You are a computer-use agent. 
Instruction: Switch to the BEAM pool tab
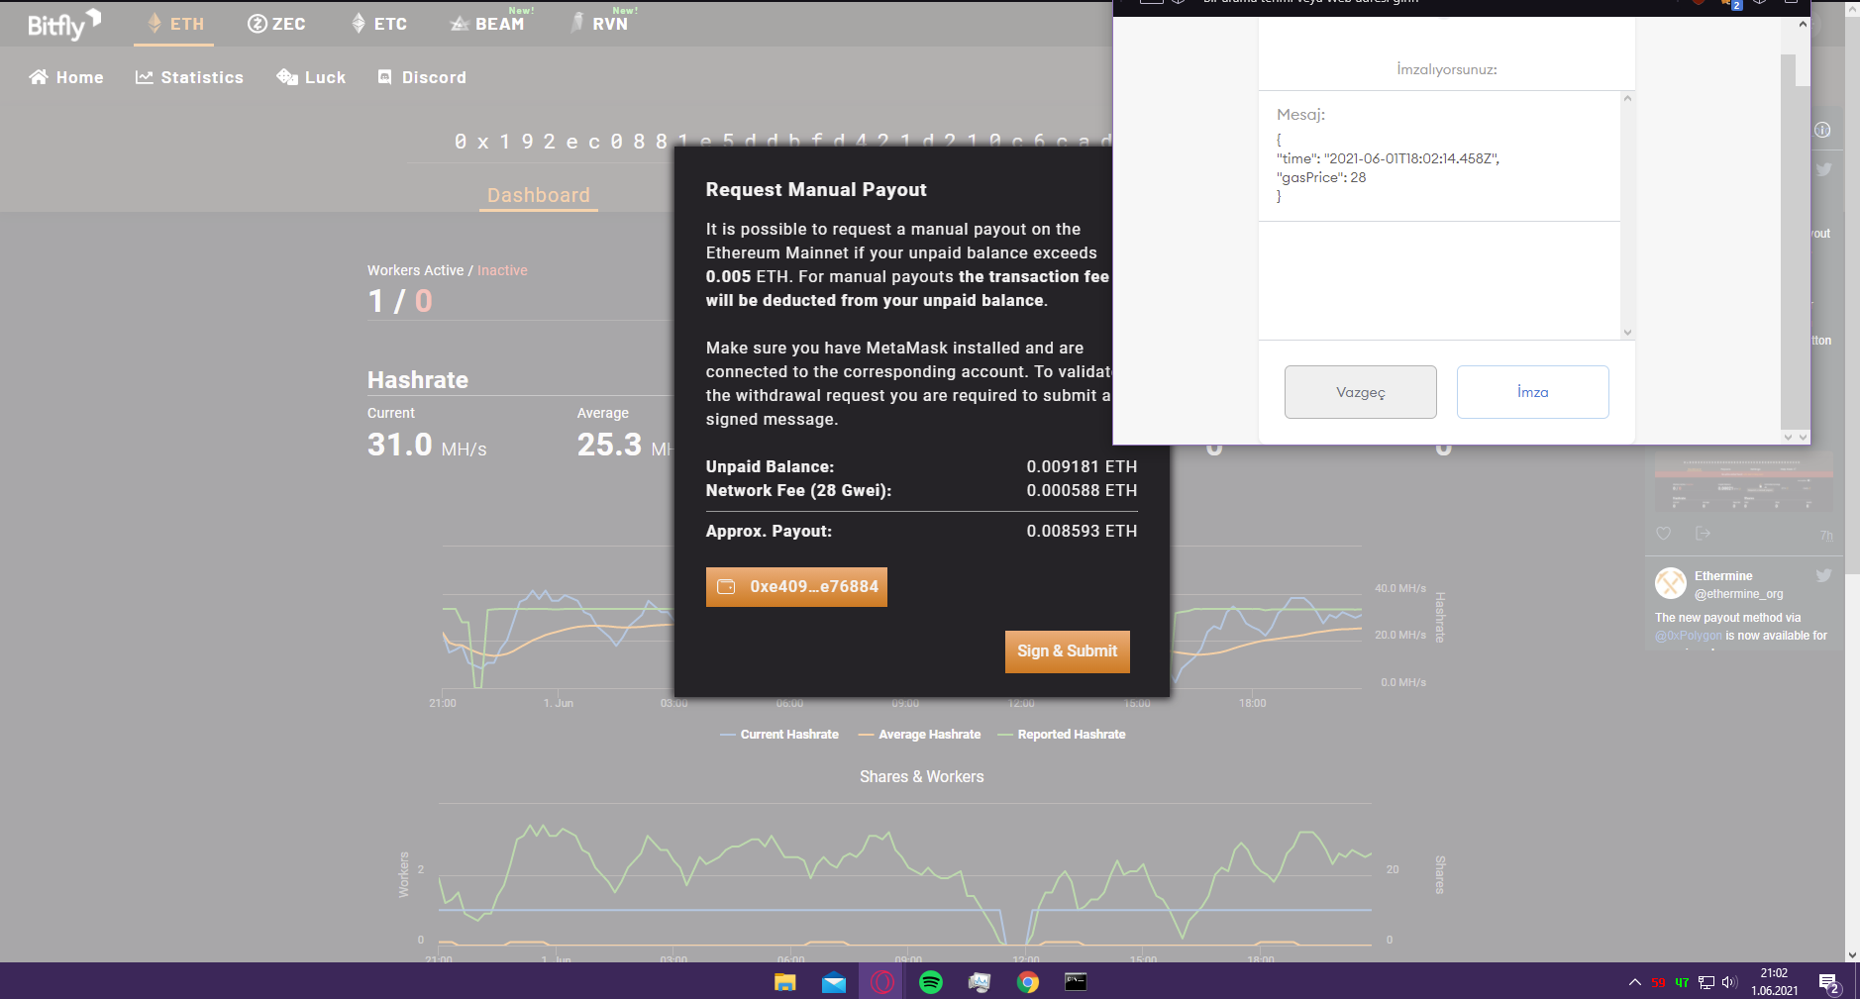pos(487,24)
